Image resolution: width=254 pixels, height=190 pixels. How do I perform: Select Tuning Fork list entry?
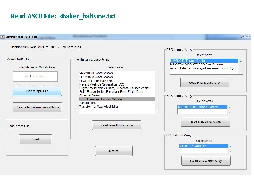[x=117, y=103]
